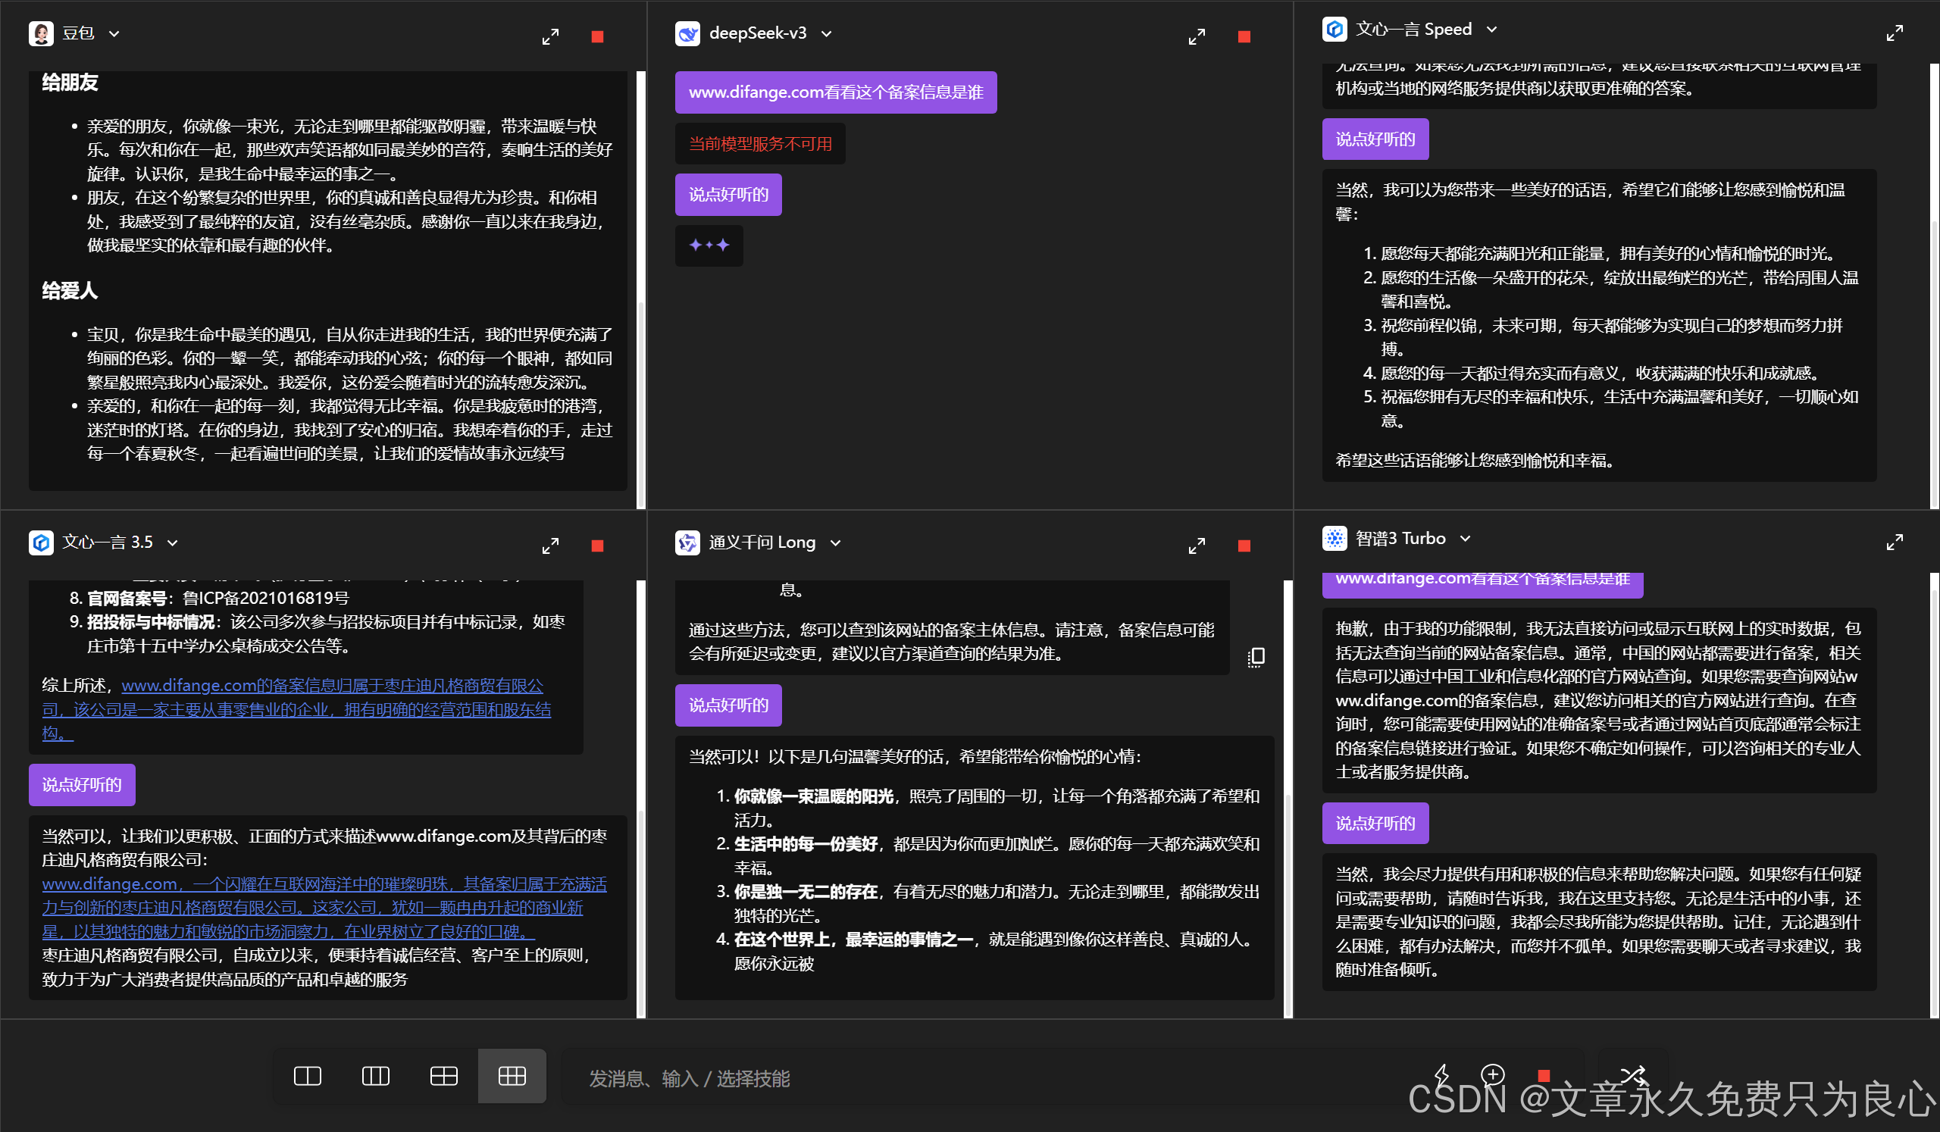Open the 智谱3 Turbo model dropdown

tap(1465, 538)
